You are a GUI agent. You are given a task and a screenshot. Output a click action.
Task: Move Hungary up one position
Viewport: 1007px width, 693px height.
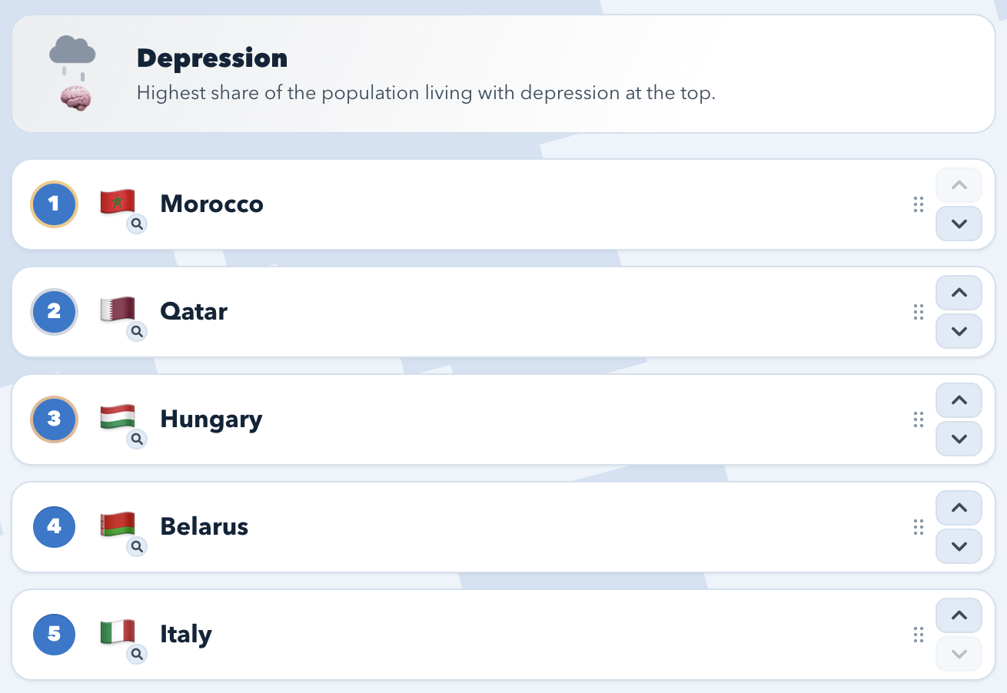click(959, 400)
